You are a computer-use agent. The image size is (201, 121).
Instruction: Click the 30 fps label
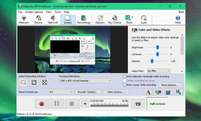point(125,101)
